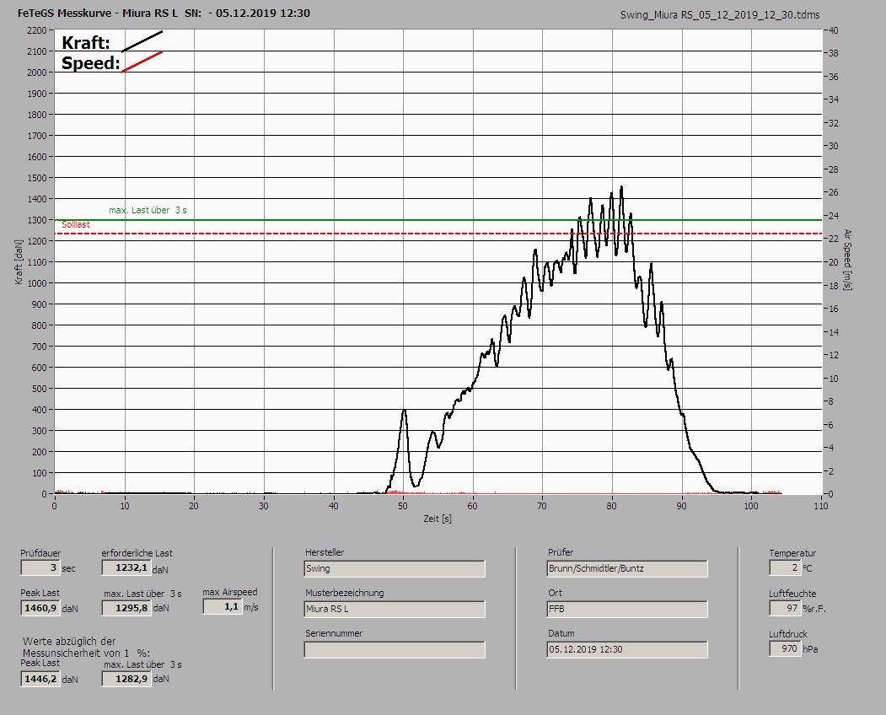Click the Air Speed [m/s] axis label
This screenshot has height=715, width=886.
(x=847, y=260)
